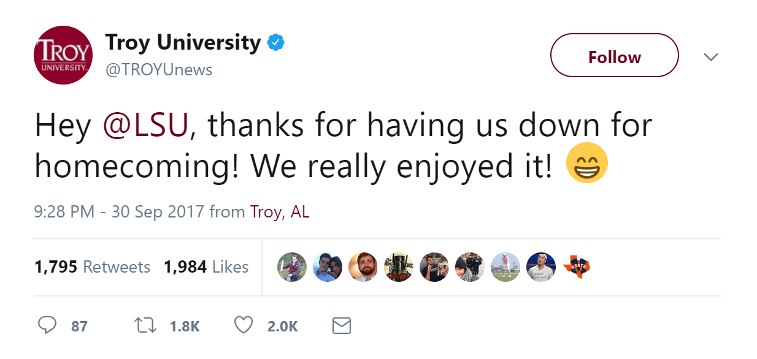Send tweet via the envelope message icon

coord(341,325)
